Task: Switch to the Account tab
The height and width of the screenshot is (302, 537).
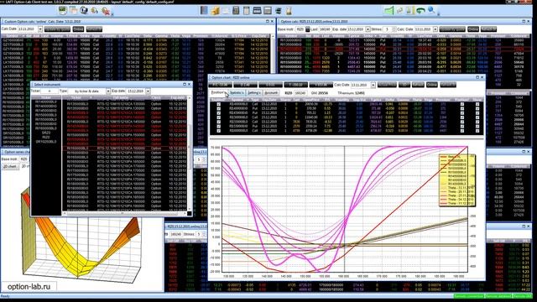Action: click(x=271, y=93)
